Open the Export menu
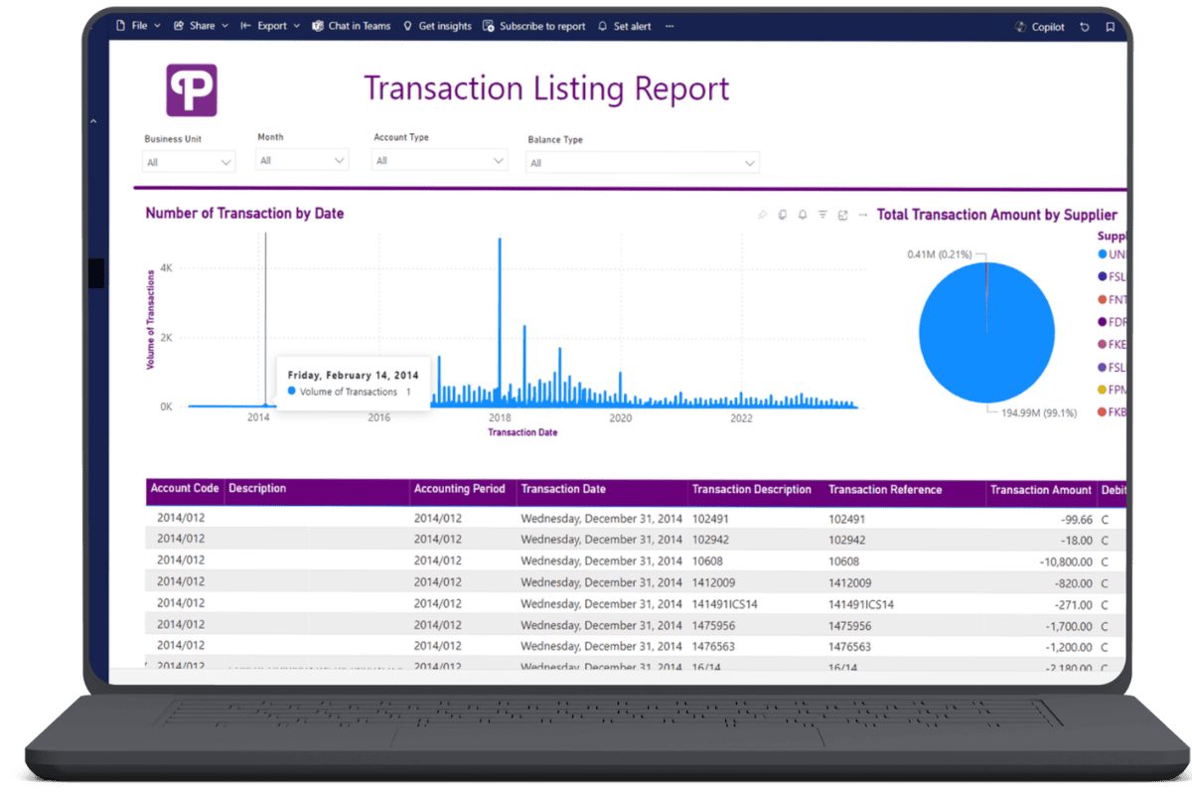 [270, 26]
